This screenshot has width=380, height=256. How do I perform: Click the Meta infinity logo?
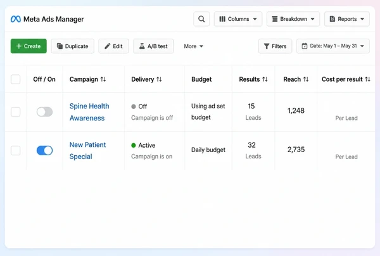[16, 19]
